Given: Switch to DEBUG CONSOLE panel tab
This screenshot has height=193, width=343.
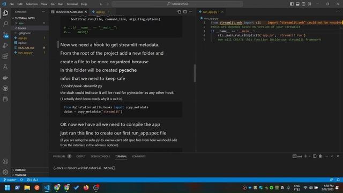Looking at the screenshot, I should click(x=100, y=156).
